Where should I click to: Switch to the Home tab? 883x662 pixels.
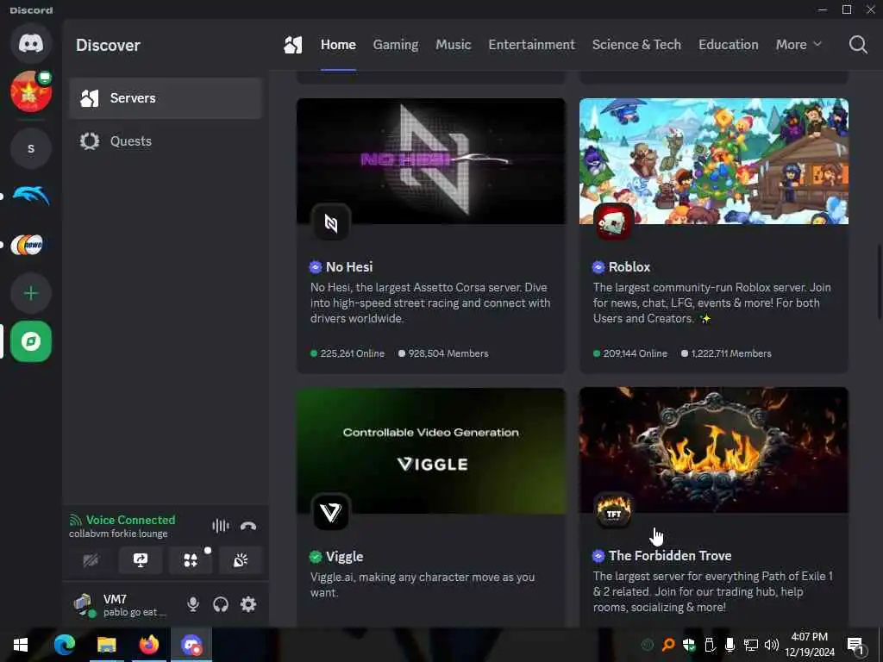[338, 45]
